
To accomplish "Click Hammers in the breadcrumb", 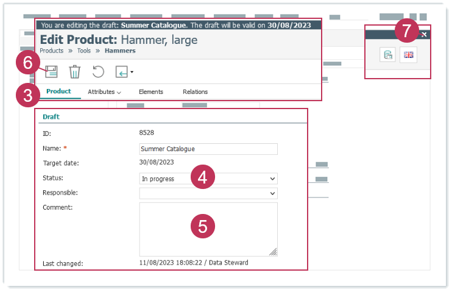I will click(x=120, y=51).
